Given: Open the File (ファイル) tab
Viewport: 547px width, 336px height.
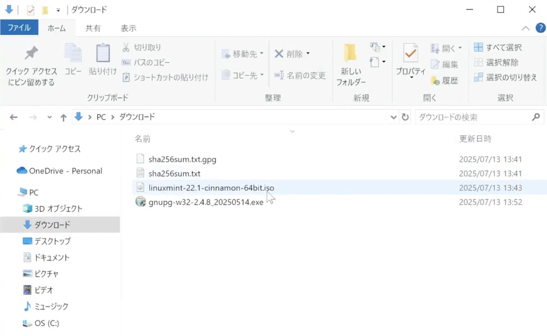Looking at the screenshot, I should (x=19, y=28).
